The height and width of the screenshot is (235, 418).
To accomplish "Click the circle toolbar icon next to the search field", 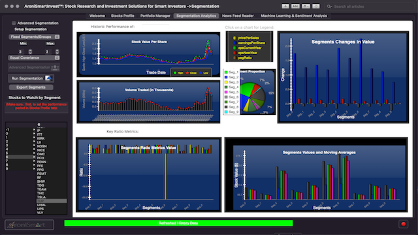I will pyautogui.click(x=316, y=6).
